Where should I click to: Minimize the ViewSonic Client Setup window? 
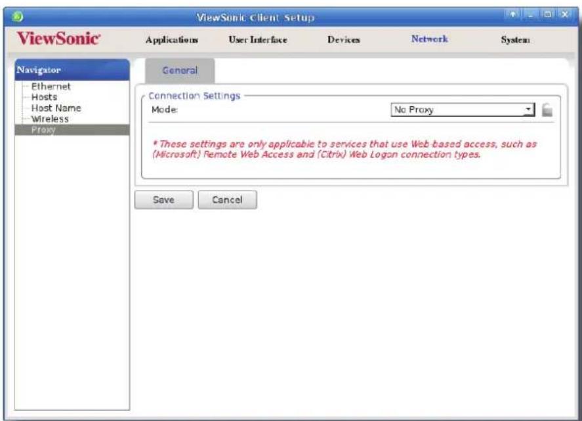[531, 14]
